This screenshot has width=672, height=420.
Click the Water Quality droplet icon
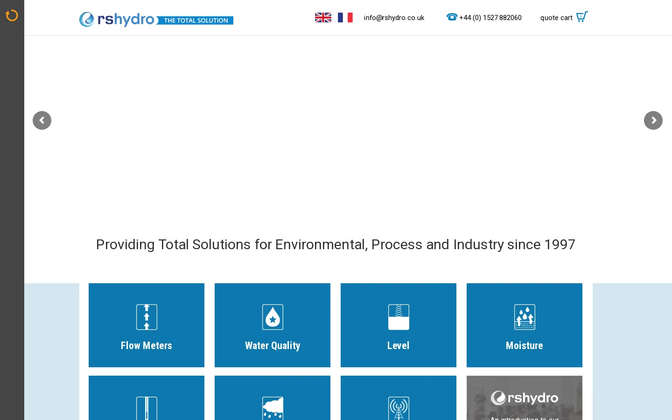273,317
